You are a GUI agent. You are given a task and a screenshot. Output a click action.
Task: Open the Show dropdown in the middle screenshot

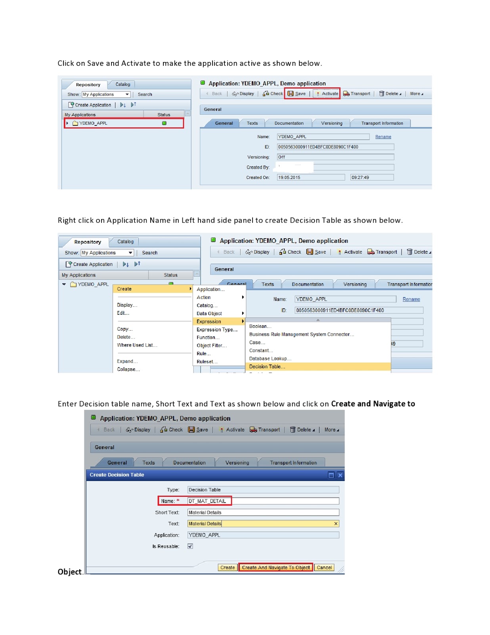[x=130, y=252]
